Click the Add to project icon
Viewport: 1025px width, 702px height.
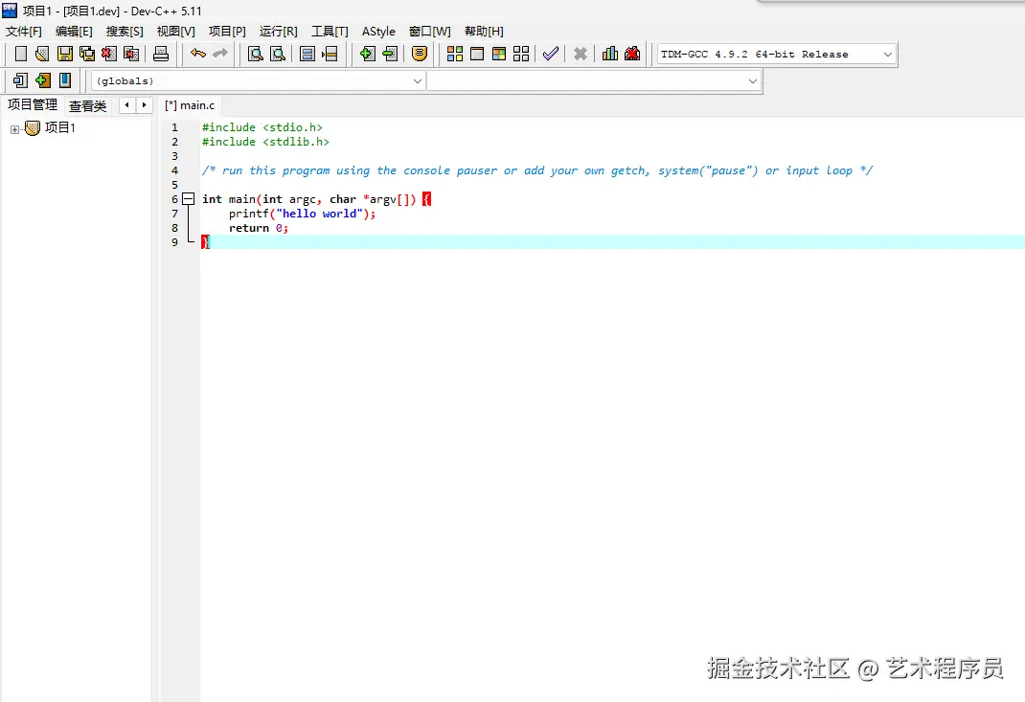tap(368, 54)
